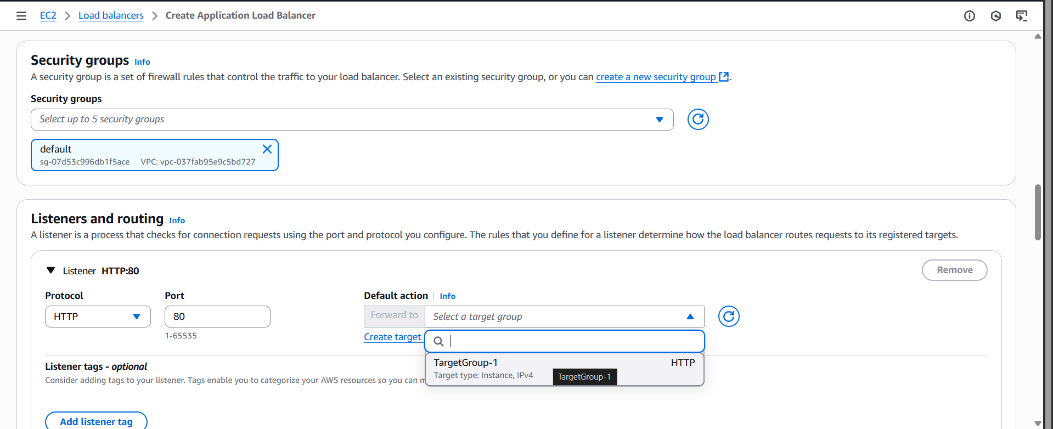Click the hexagon settings icon in header

point(996,16)
